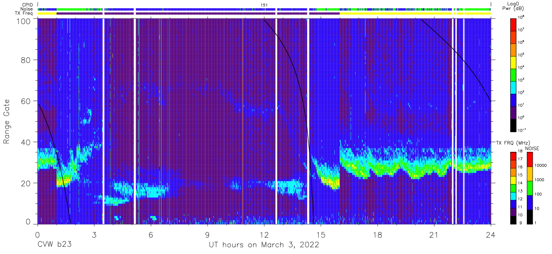Viewport: 552px width, 254px height.
Task: Click the x-axis tick label 6
Action: pyautogui.click(x=151, y=234)
